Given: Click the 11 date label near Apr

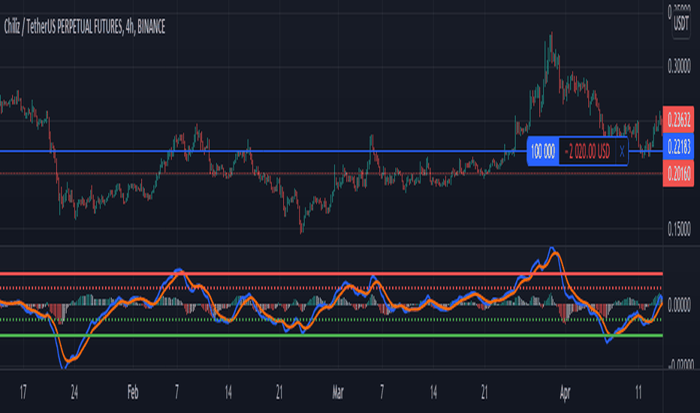Looking at the screenshot, I should pos(638,393).
